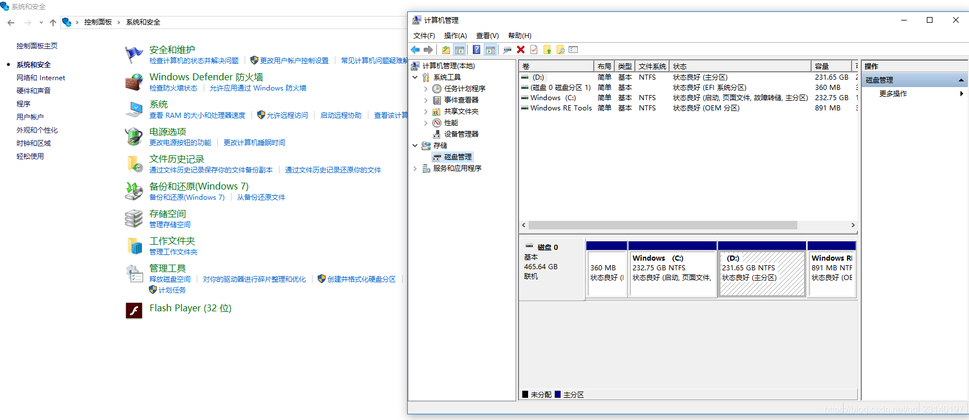Click the gray Forward arrow in Computer Management toolbar
Screen dimensions: 969x420
(428, 50)
